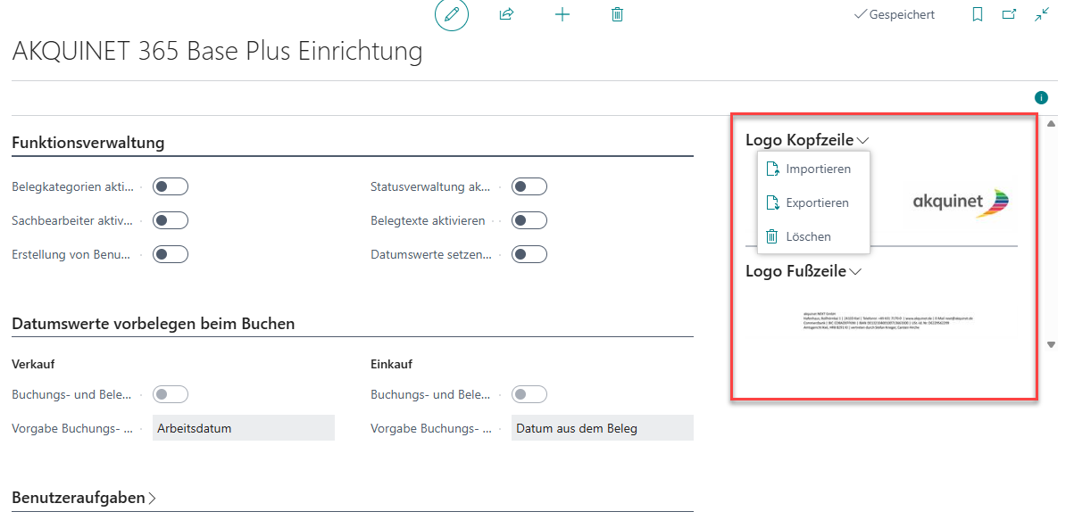Select Exportieren from the logo menu
Viewport: 1074px width, 520px height.
(x=813, y=202)
